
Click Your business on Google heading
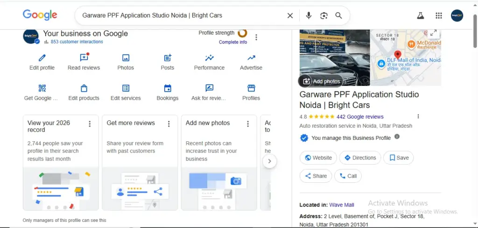[85, 34]
